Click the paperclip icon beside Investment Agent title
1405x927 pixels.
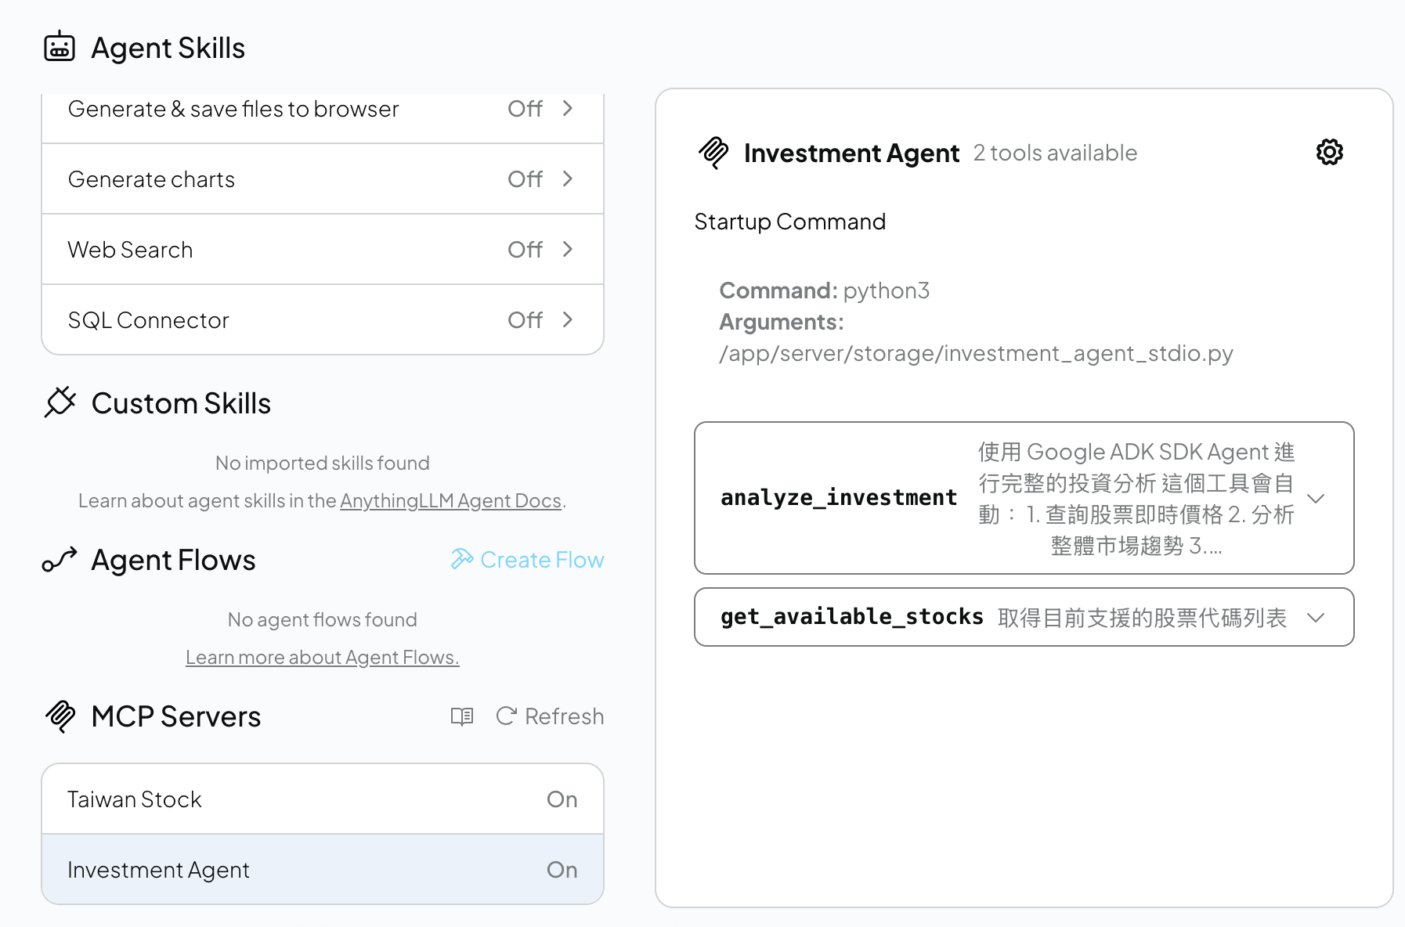(x=714, y=152)
